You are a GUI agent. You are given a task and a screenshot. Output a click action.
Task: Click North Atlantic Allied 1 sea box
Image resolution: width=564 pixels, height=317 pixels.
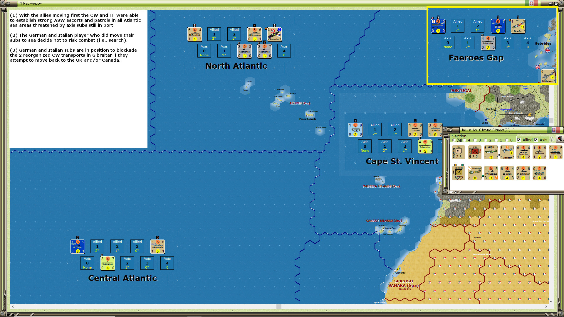click(x=214, y=34)
